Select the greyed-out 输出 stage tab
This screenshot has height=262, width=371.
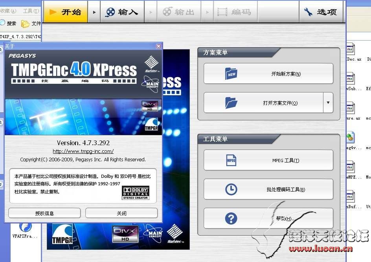[x=179, y=12]
